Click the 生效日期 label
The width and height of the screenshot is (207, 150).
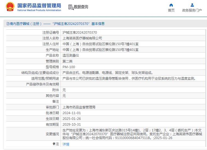52,119
